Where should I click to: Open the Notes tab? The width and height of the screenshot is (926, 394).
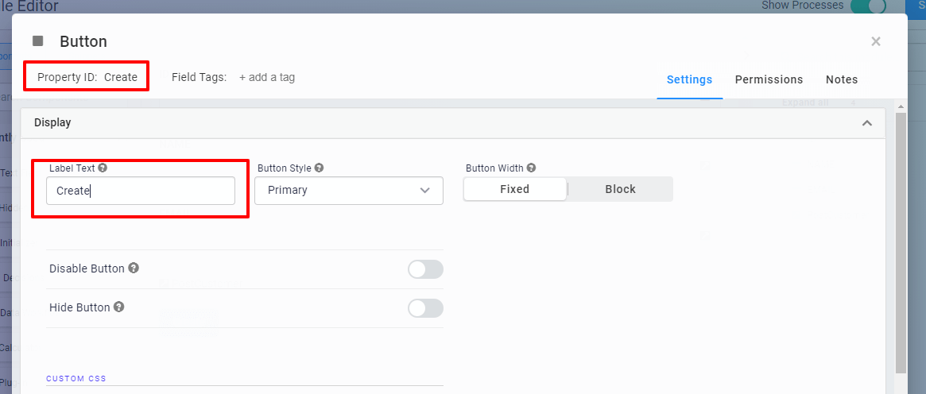(x=842, y=79)
